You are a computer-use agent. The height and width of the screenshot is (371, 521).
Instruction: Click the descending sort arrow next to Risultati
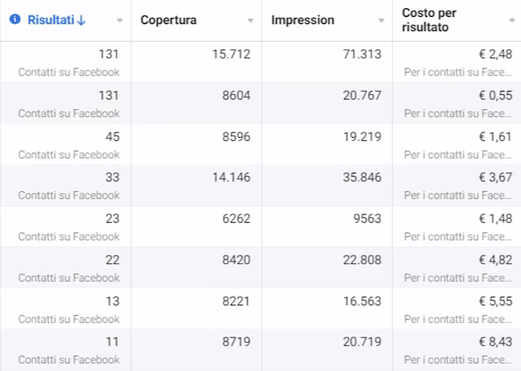pyautogui.click(x=81, y=20)
